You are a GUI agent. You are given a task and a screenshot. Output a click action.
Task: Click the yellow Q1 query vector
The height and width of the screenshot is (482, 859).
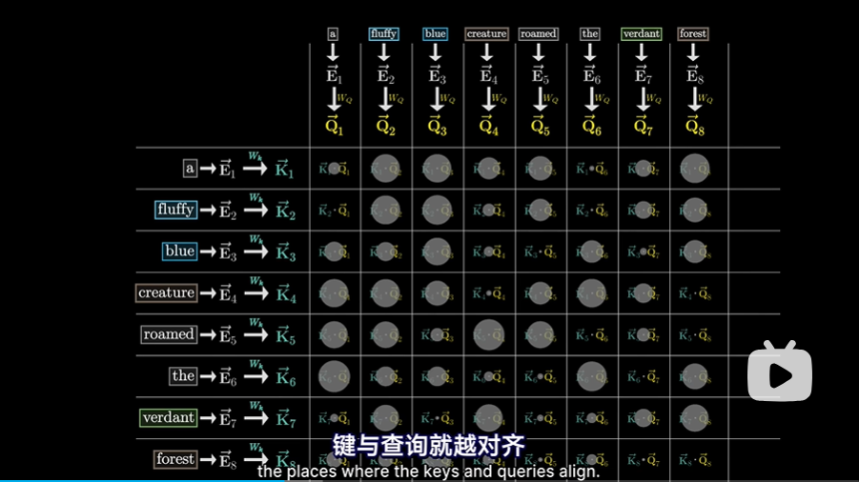coord(333,126)
